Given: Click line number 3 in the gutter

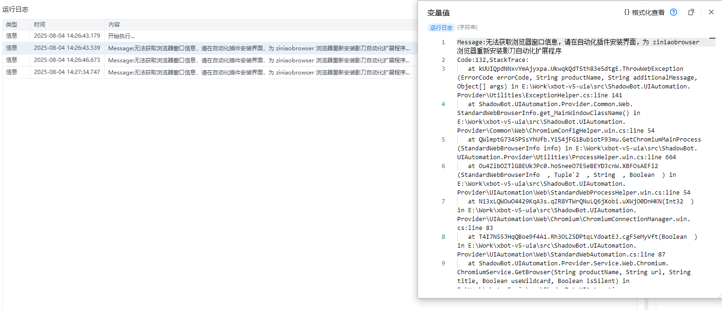Looking at the screenshot, I should click(443, 69).
